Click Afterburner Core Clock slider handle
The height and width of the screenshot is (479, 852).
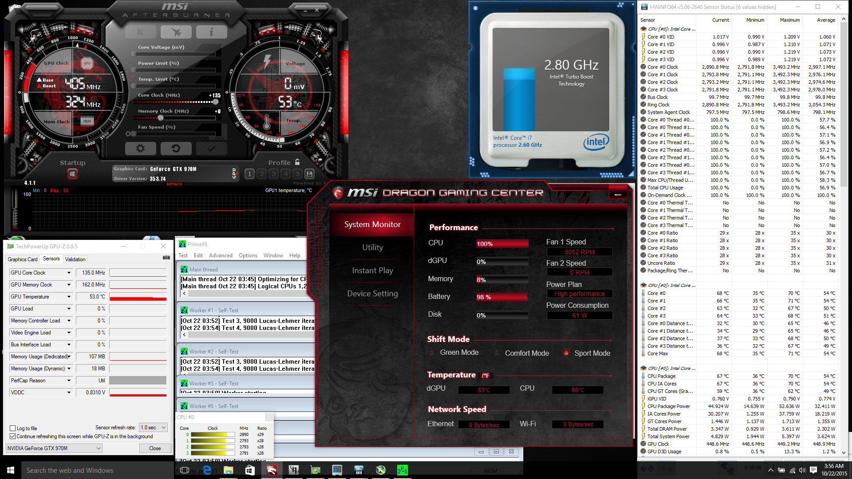[x=216, y=102]
